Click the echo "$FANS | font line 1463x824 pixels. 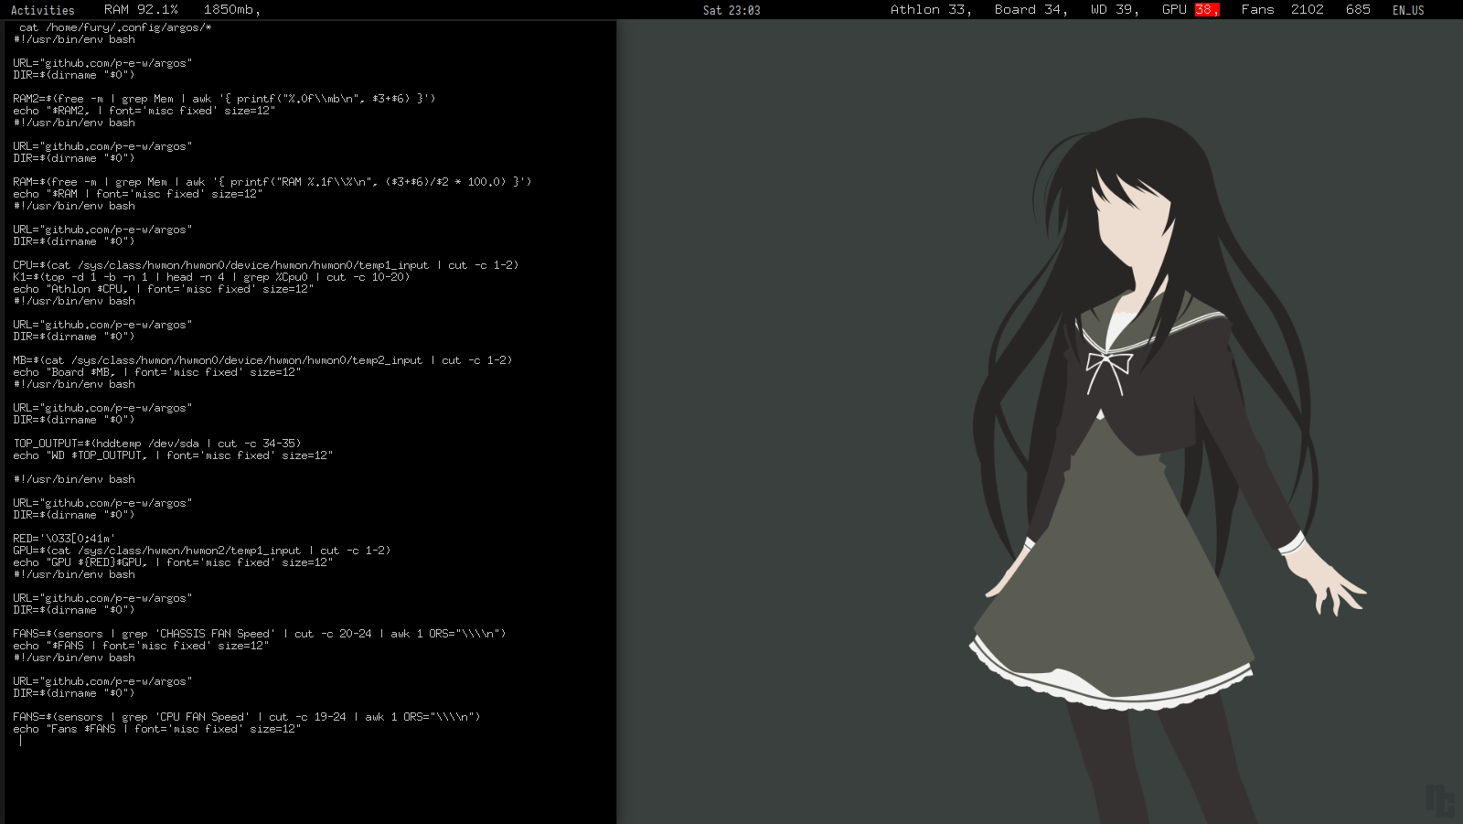pyautogui.click(x=141, y=646)
